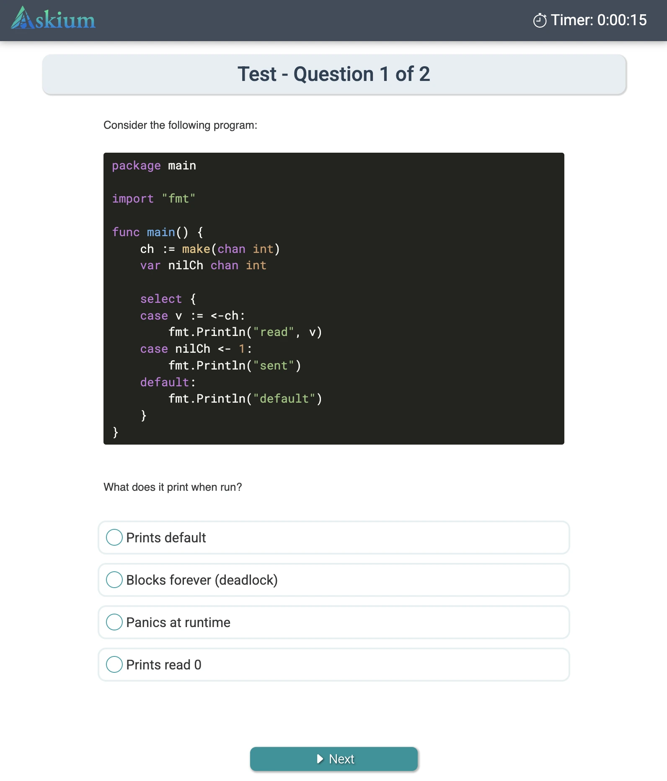Click the "Test - Question 1 of 2" heading
This screenshot has width=667, height=781.
click(x=333, y=74)
